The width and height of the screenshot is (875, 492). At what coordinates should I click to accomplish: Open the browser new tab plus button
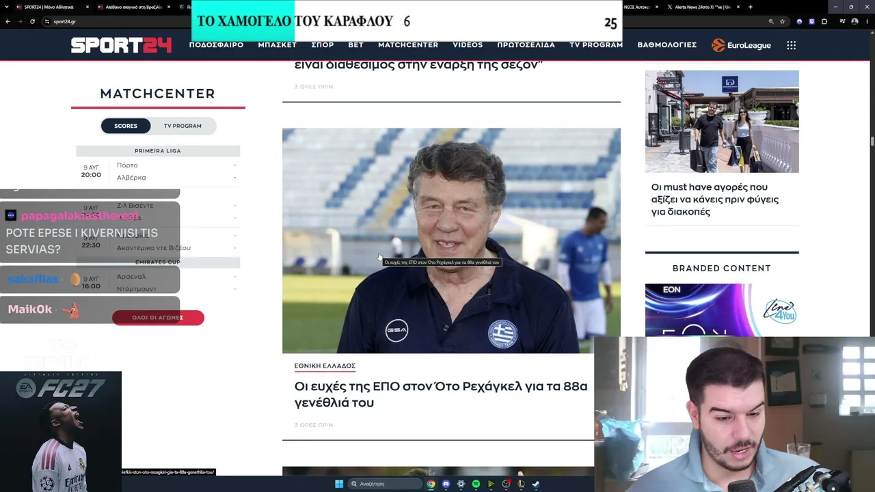click(750, 7)
